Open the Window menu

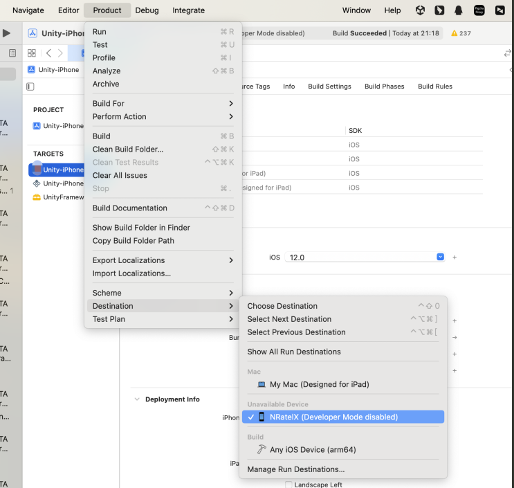click(x=356, y=10)
